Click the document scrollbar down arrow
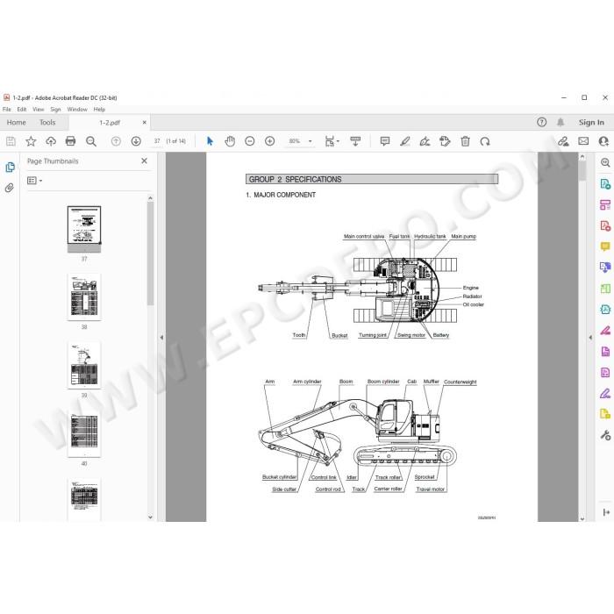The width and height of the screenshot is (614, 614). [582, 518]
